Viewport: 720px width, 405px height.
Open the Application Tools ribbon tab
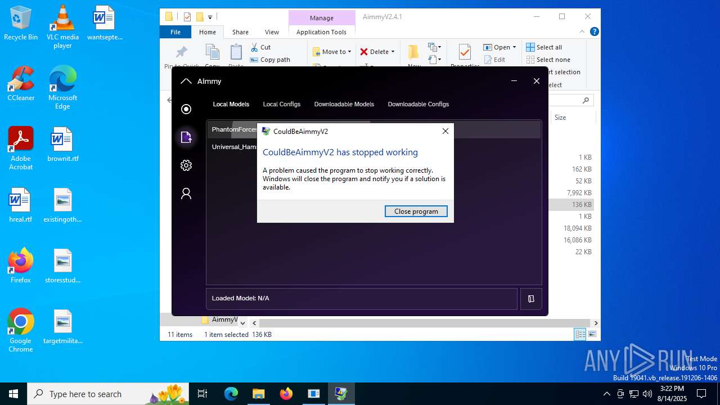coord(321,32)
